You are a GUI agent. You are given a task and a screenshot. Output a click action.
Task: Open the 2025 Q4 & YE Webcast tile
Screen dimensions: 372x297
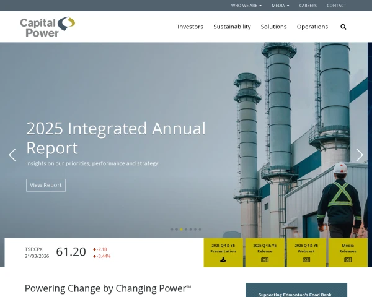coord(306,252)
